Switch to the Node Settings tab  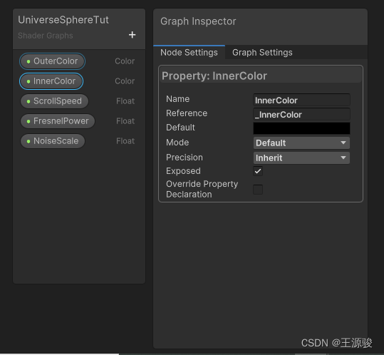189,53
